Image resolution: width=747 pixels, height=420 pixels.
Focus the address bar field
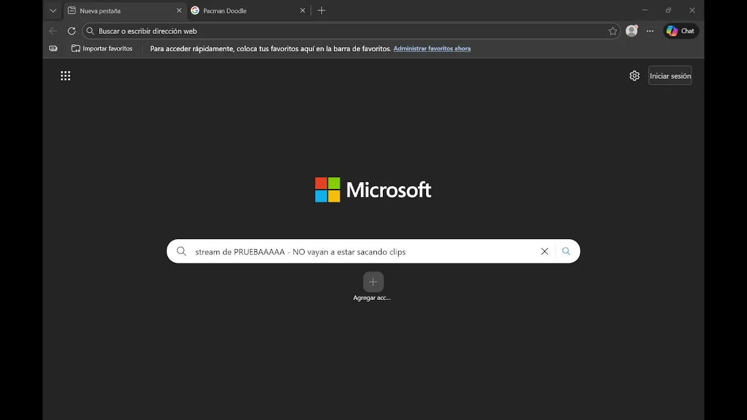pyautogui.click(x=351, y=31)
